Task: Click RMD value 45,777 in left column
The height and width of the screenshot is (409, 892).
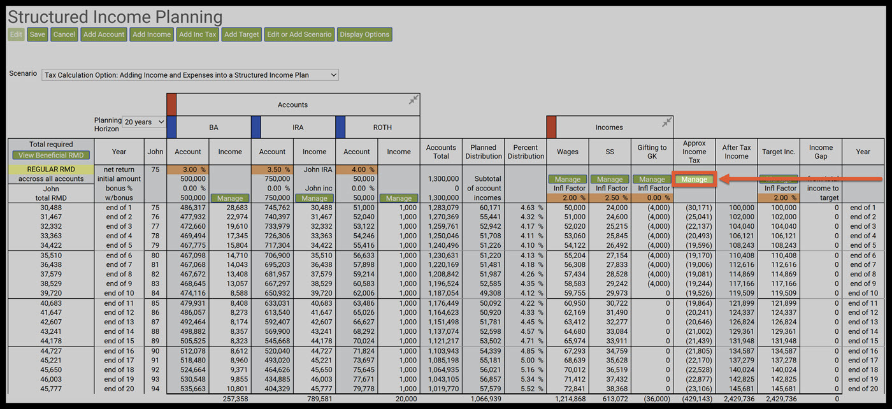Action: click(x=51, y=389)
